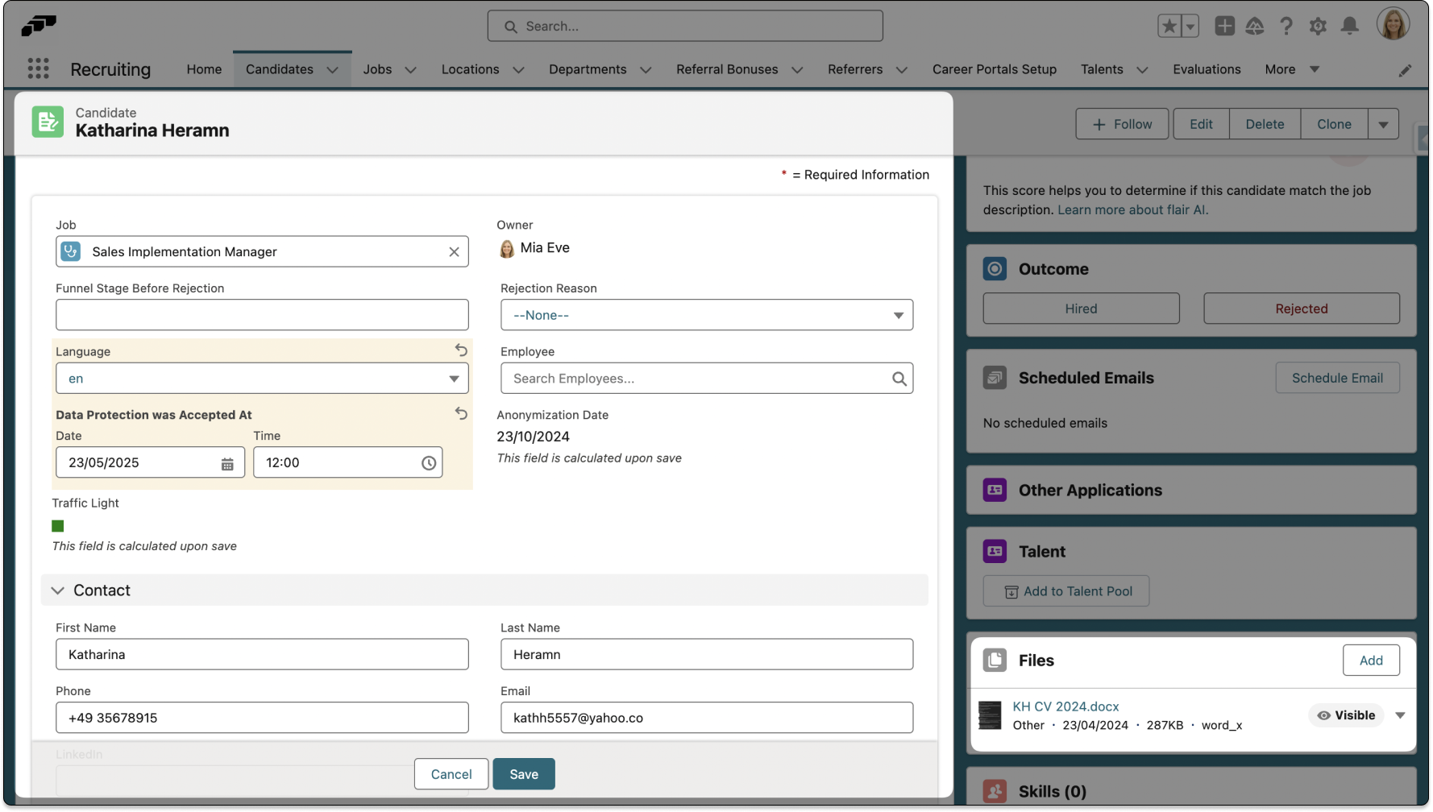Click the green Traffic Light indicator
Image resolution: width=1433 pixels, height=812 pixels.
click(x=58, y=526)
